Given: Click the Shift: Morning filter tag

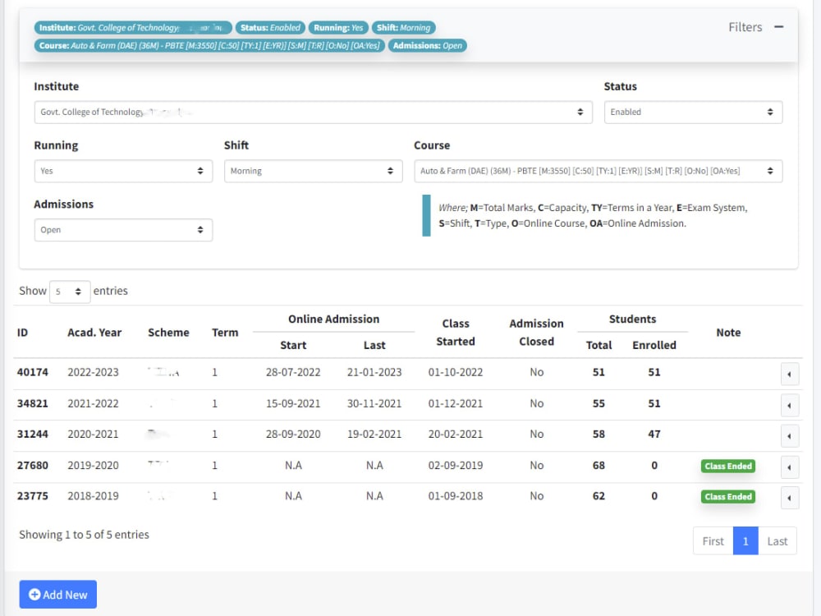Looking at the screenshot, I should tap(403, 28).
